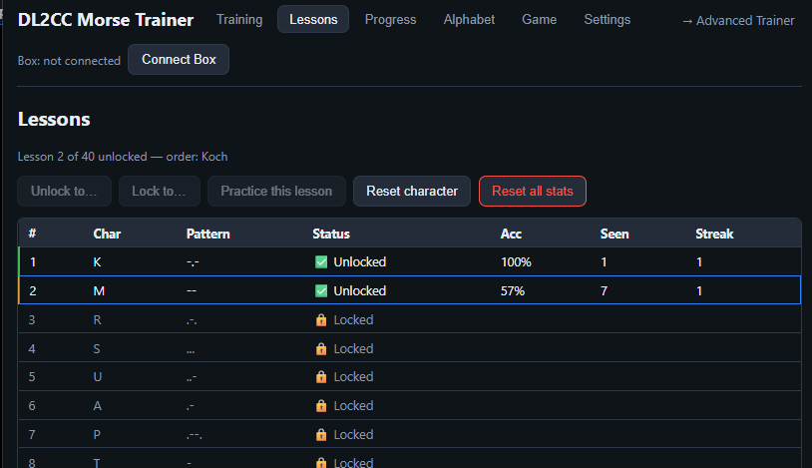Follow the Advanced Trainer link

click(738, 21)
